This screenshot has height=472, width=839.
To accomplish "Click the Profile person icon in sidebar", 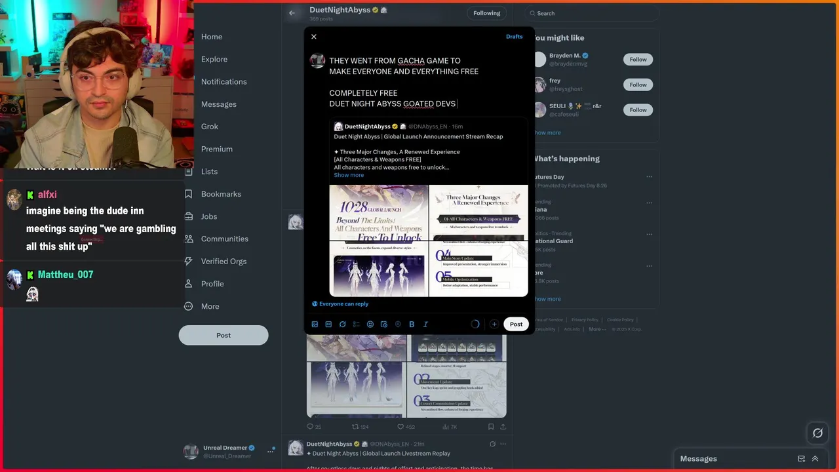I will [x=189, y=284].
